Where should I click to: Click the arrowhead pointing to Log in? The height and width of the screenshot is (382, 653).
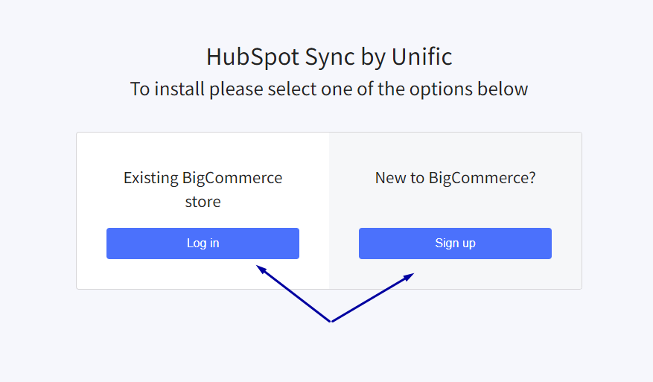(x=261, y=269)
